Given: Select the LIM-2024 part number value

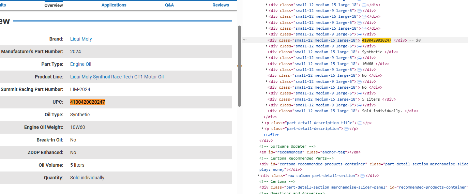Looking at the screenshot, I should 80,89.
